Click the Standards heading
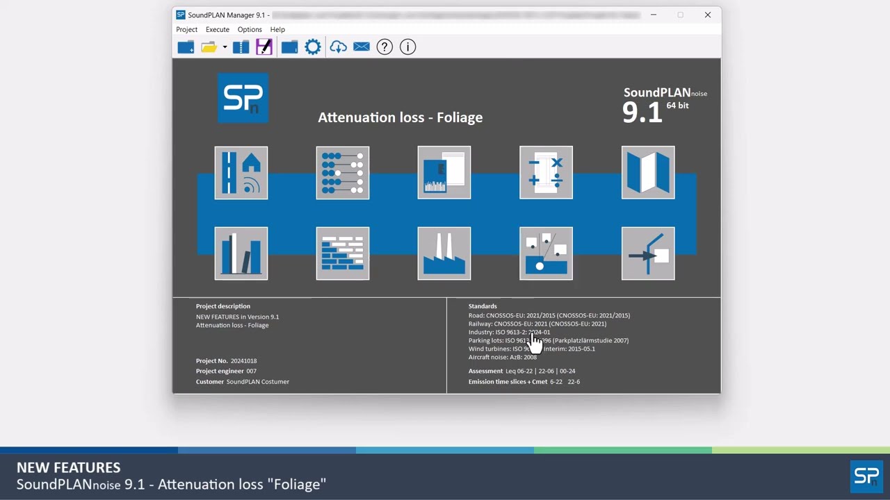This screenshot has width=890, height=500. 483,306
